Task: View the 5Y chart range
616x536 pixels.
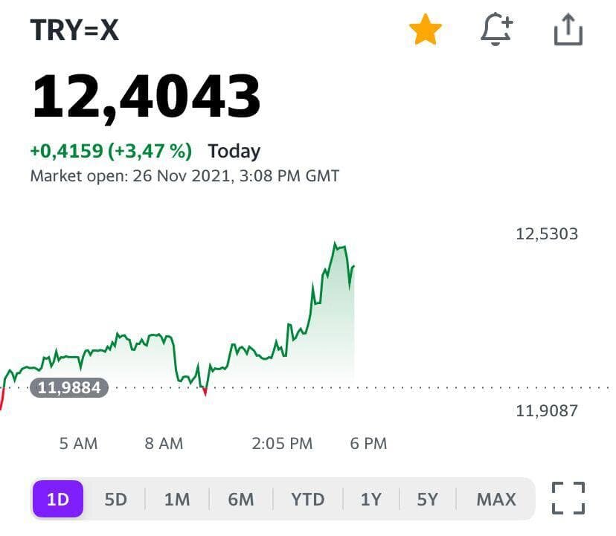Action: (x=427, y=499)
